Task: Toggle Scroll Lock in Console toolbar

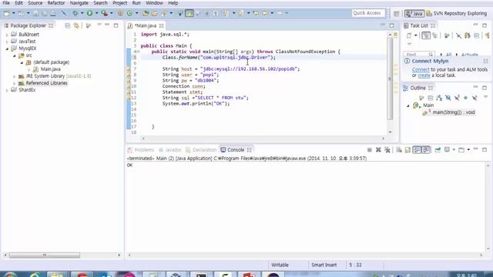Action: 407,150
